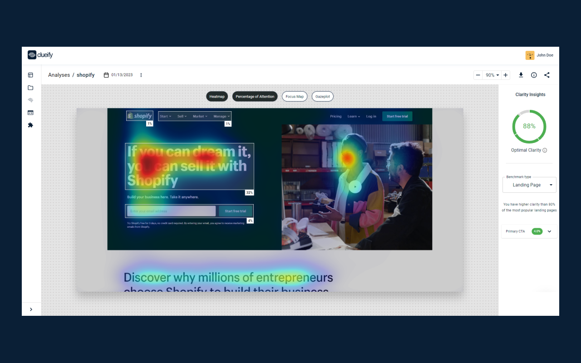Click Pricing in the Shopify nav

tap(336, 117)
